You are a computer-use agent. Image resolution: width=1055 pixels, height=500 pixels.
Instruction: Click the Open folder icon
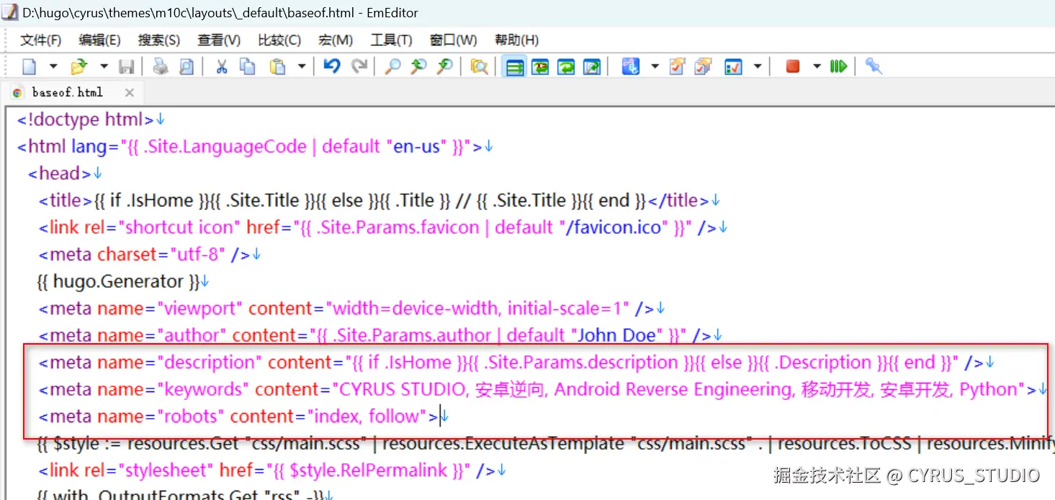coord(78,67)
